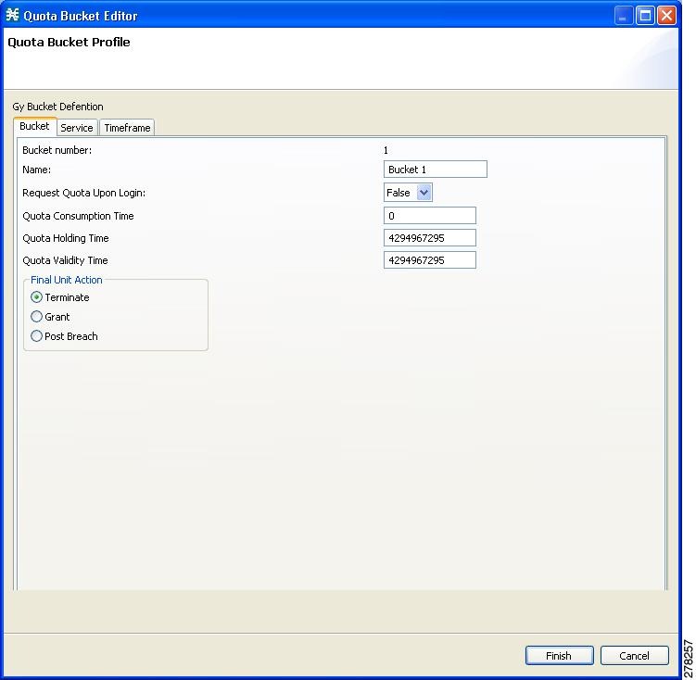This screenshot has width=696, height=680.
Task: Click the Quota Holding Time field
Action: (430, 238)
